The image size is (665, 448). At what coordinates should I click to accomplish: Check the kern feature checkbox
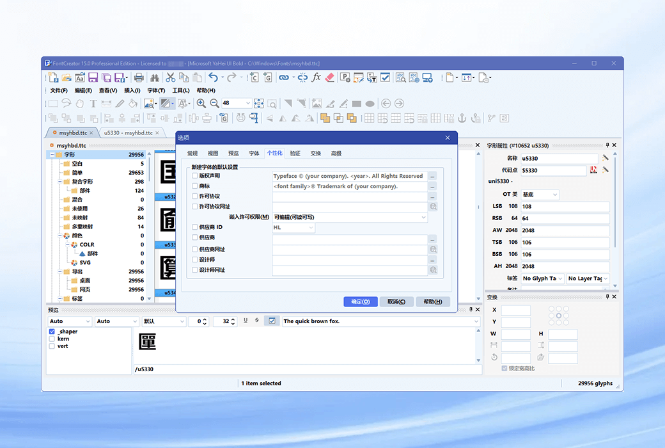tap(52, 339)
